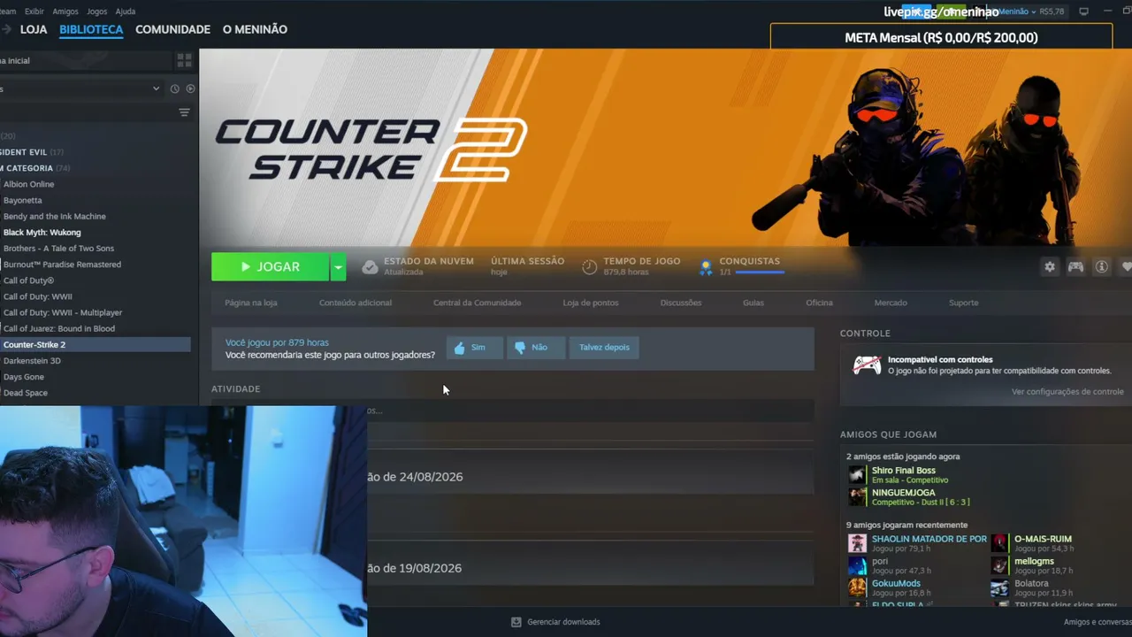The image size is (1132, 637).
Task: Open Steam big picture mode icon
Action: (x=1083, y=12)
